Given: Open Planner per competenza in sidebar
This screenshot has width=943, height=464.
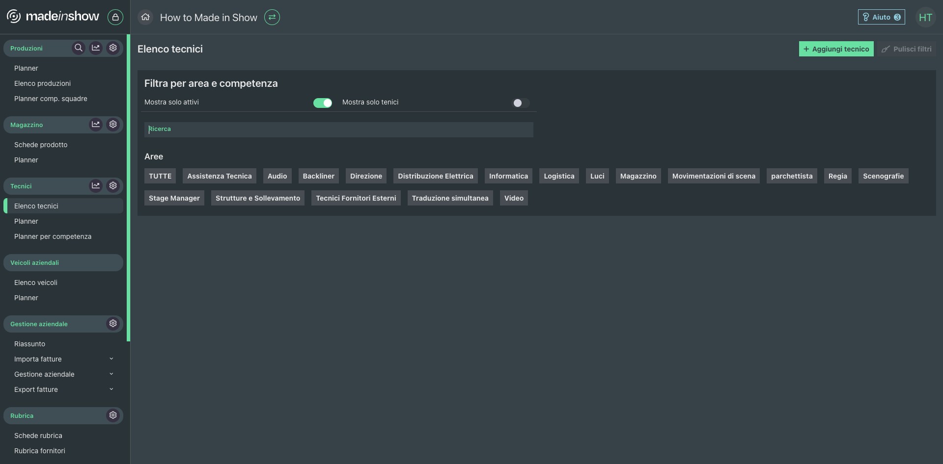Looking at the screenshot, I should coord(53,236).
